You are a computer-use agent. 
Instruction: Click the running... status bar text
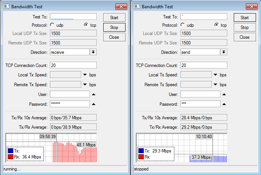(12, 169)
